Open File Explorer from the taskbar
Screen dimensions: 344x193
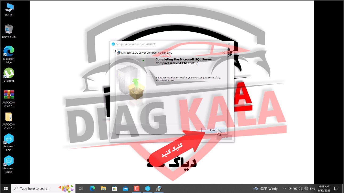pyautogui.click(x=103, y=188)
